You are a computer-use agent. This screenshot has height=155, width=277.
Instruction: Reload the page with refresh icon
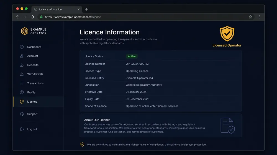coord(32,17)
